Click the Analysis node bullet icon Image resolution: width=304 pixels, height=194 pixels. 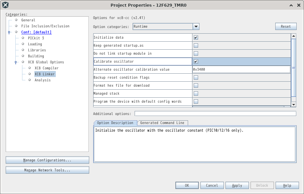click(x=29, y=80)
